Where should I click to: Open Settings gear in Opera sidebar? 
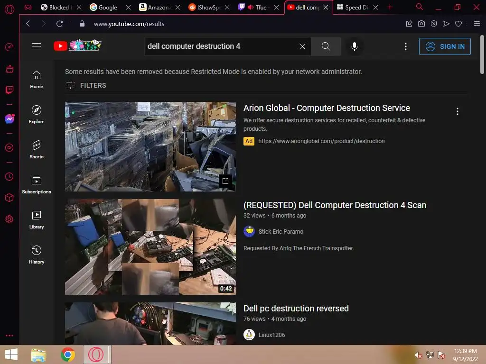tap(9, 219)
